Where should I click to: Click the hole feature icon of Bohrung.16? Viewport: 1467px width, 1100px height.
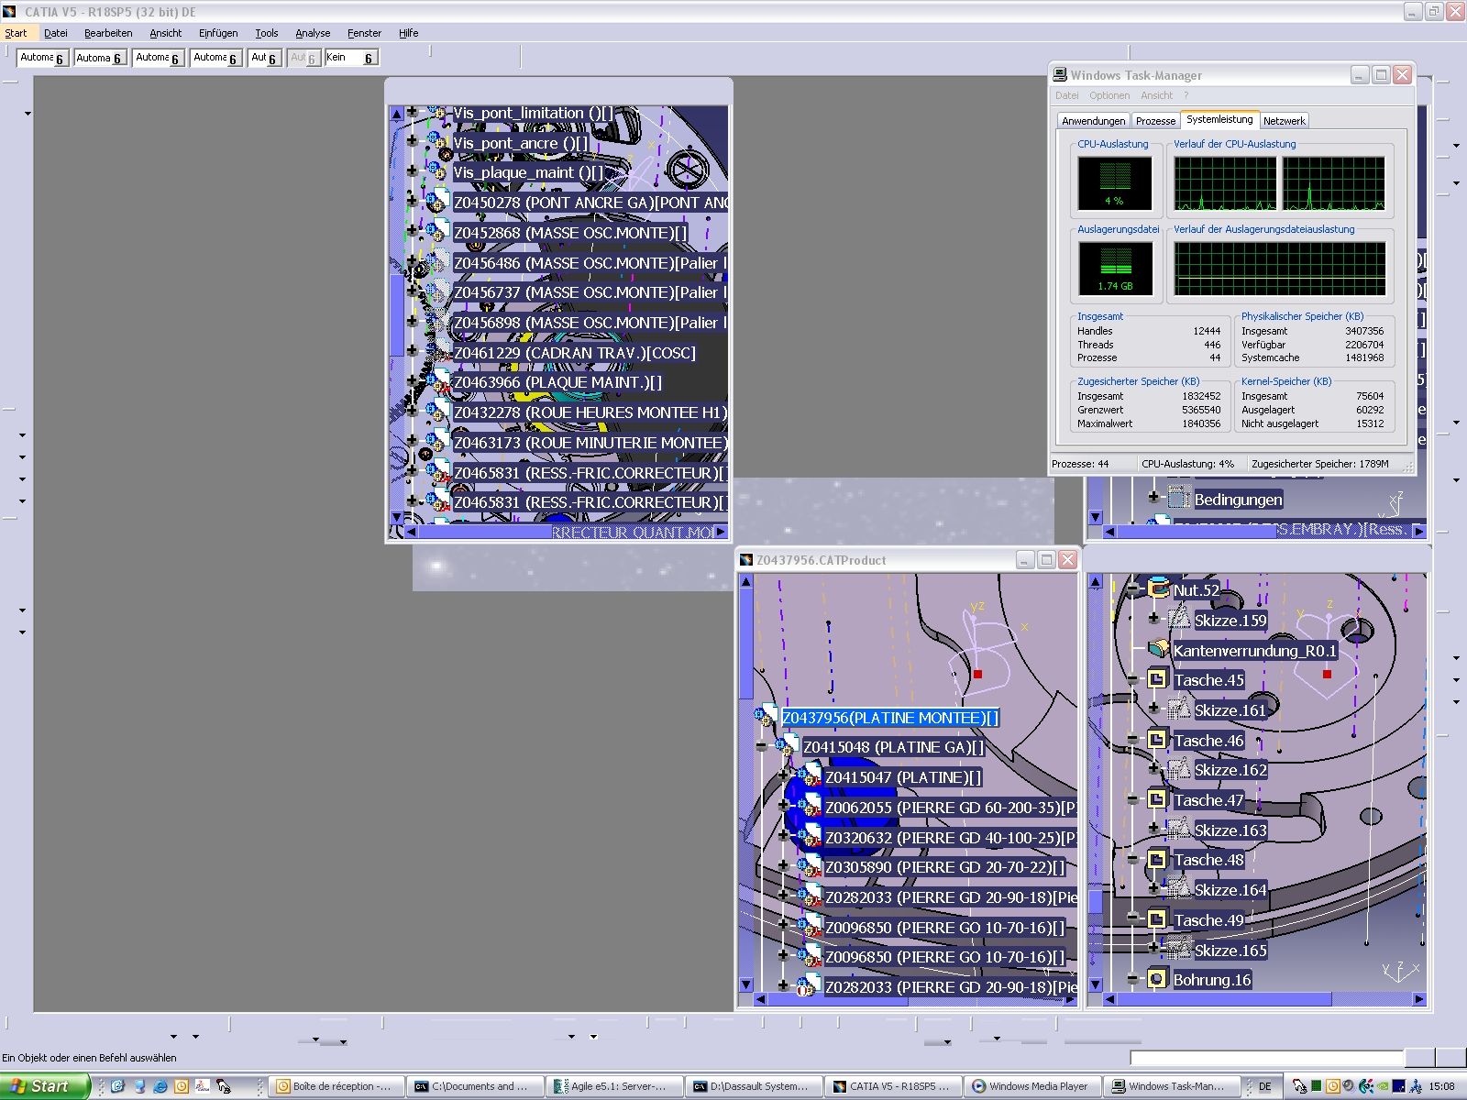tap(1158, 979)
